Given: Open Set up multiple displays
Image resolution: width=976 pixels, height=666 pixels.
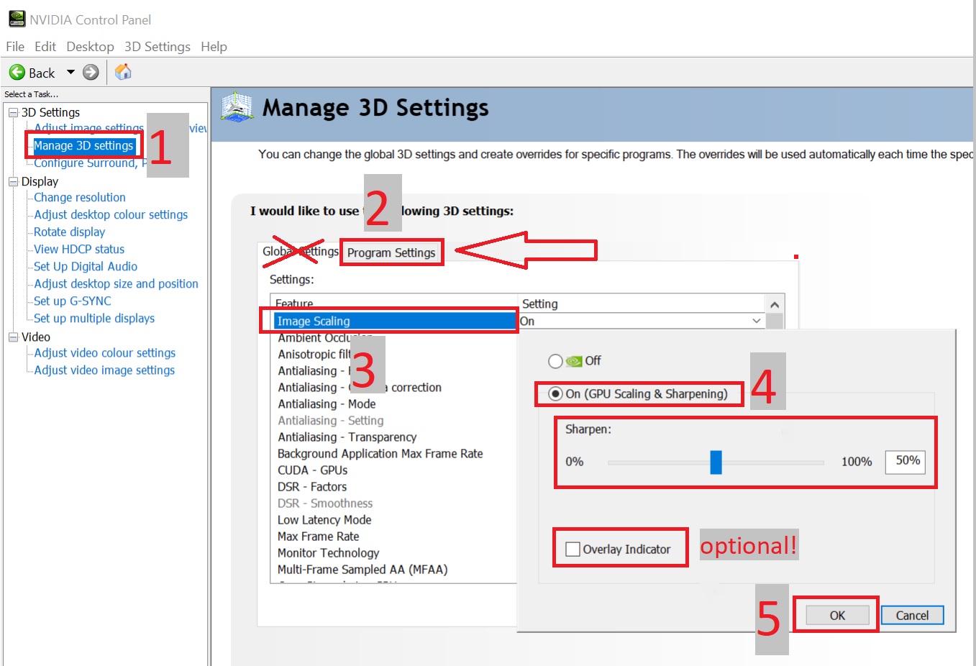Looking at the screenshot, I should tap(94, 319).
